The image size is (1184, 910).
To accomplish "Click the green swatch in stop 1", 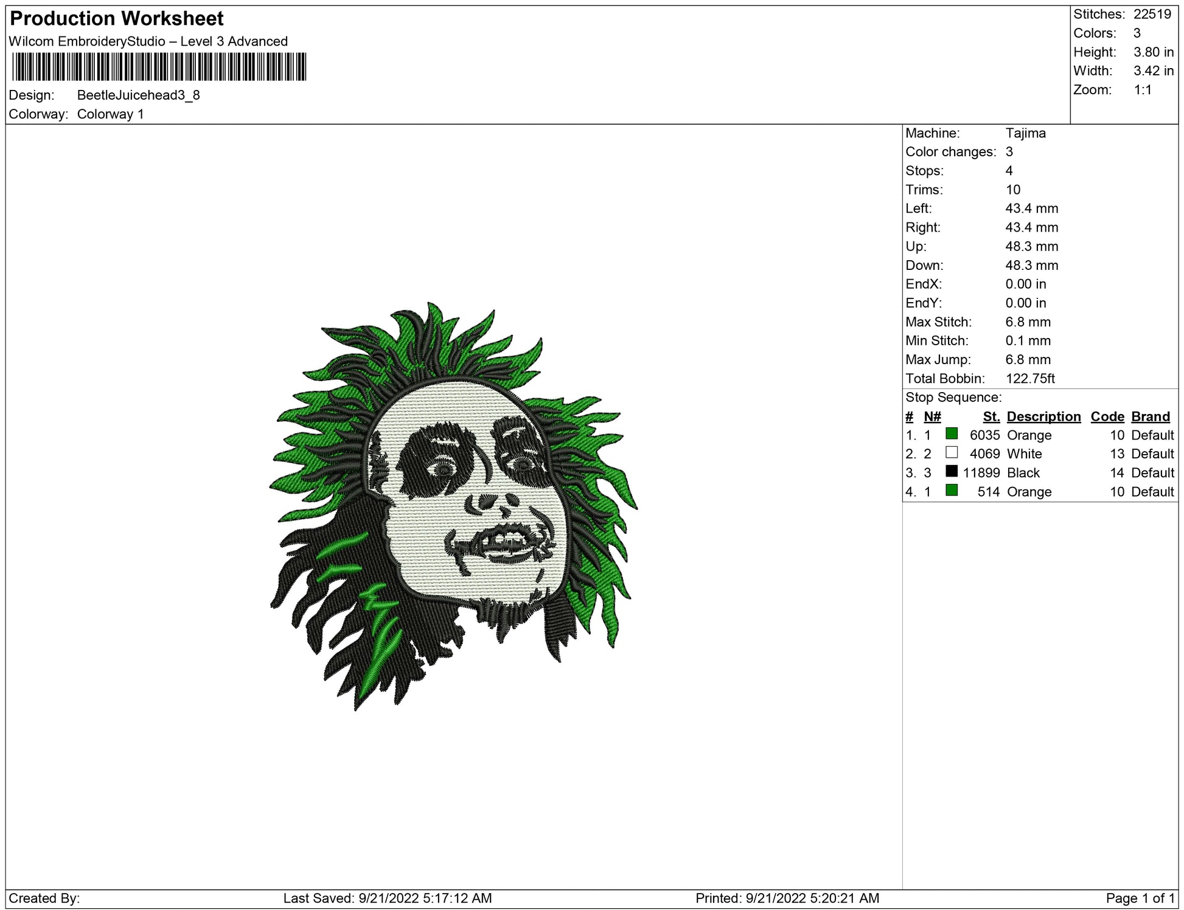I will [x=952, y=433].
